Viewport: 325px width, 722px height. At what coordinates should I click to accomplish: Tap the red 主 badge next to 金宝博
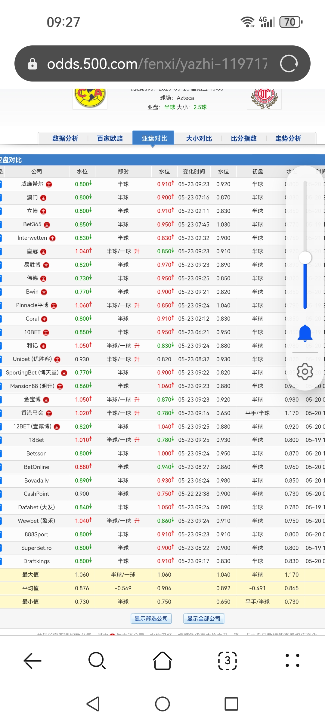(46, 400)
